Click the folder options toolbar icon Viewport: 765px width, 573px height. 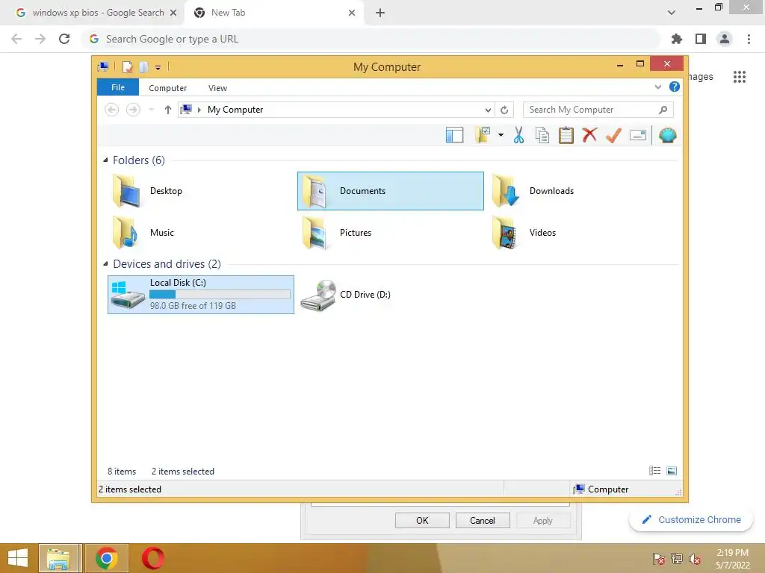[x=483, y=135]
